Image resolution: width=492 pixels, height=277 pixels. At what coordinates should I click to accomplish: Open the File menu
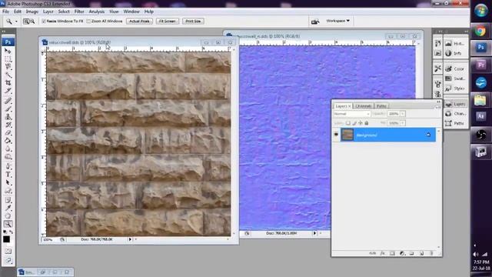point(5,12)
